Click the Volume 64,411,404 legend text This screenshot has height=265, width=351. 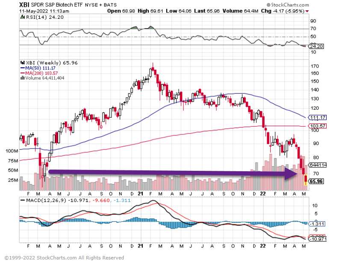45,78
